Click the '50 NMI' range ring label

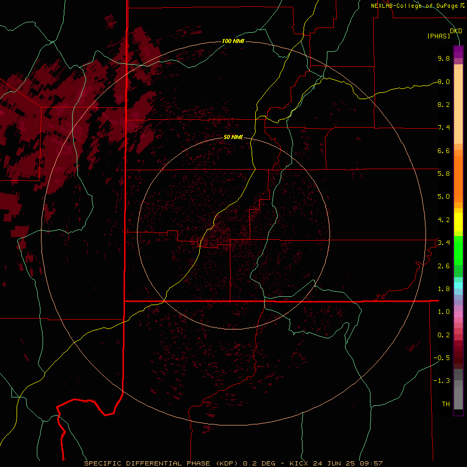(x=233, y=137)
